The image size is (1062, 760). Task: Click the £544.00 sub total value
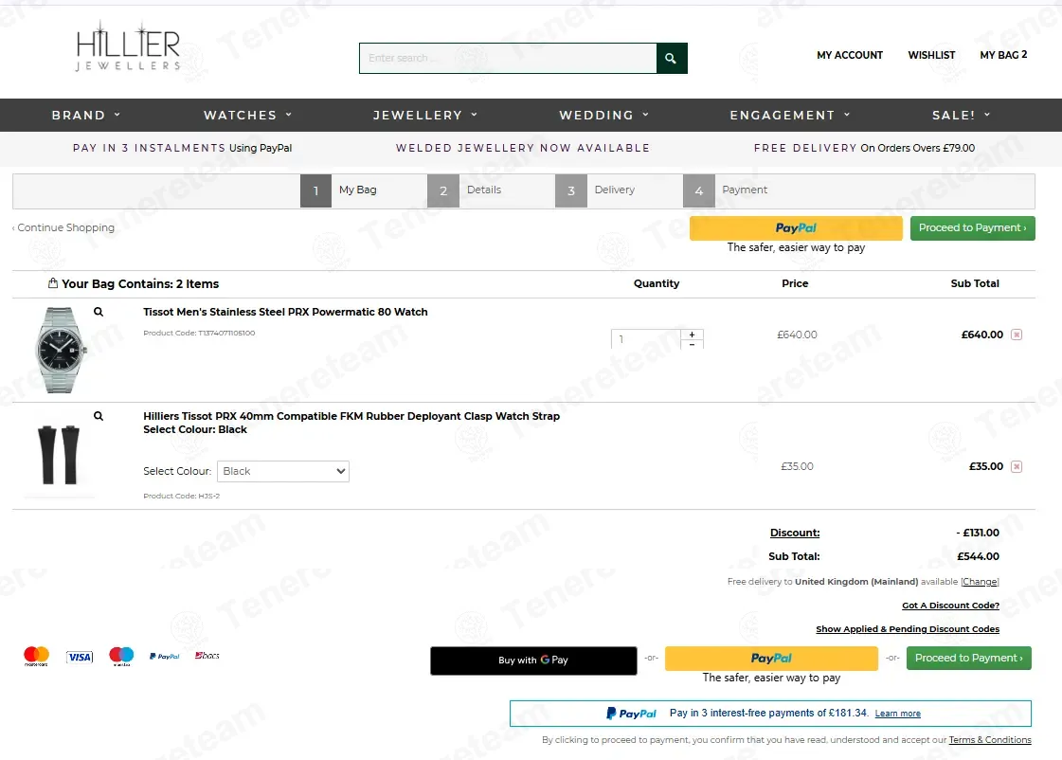click(978, 557)
